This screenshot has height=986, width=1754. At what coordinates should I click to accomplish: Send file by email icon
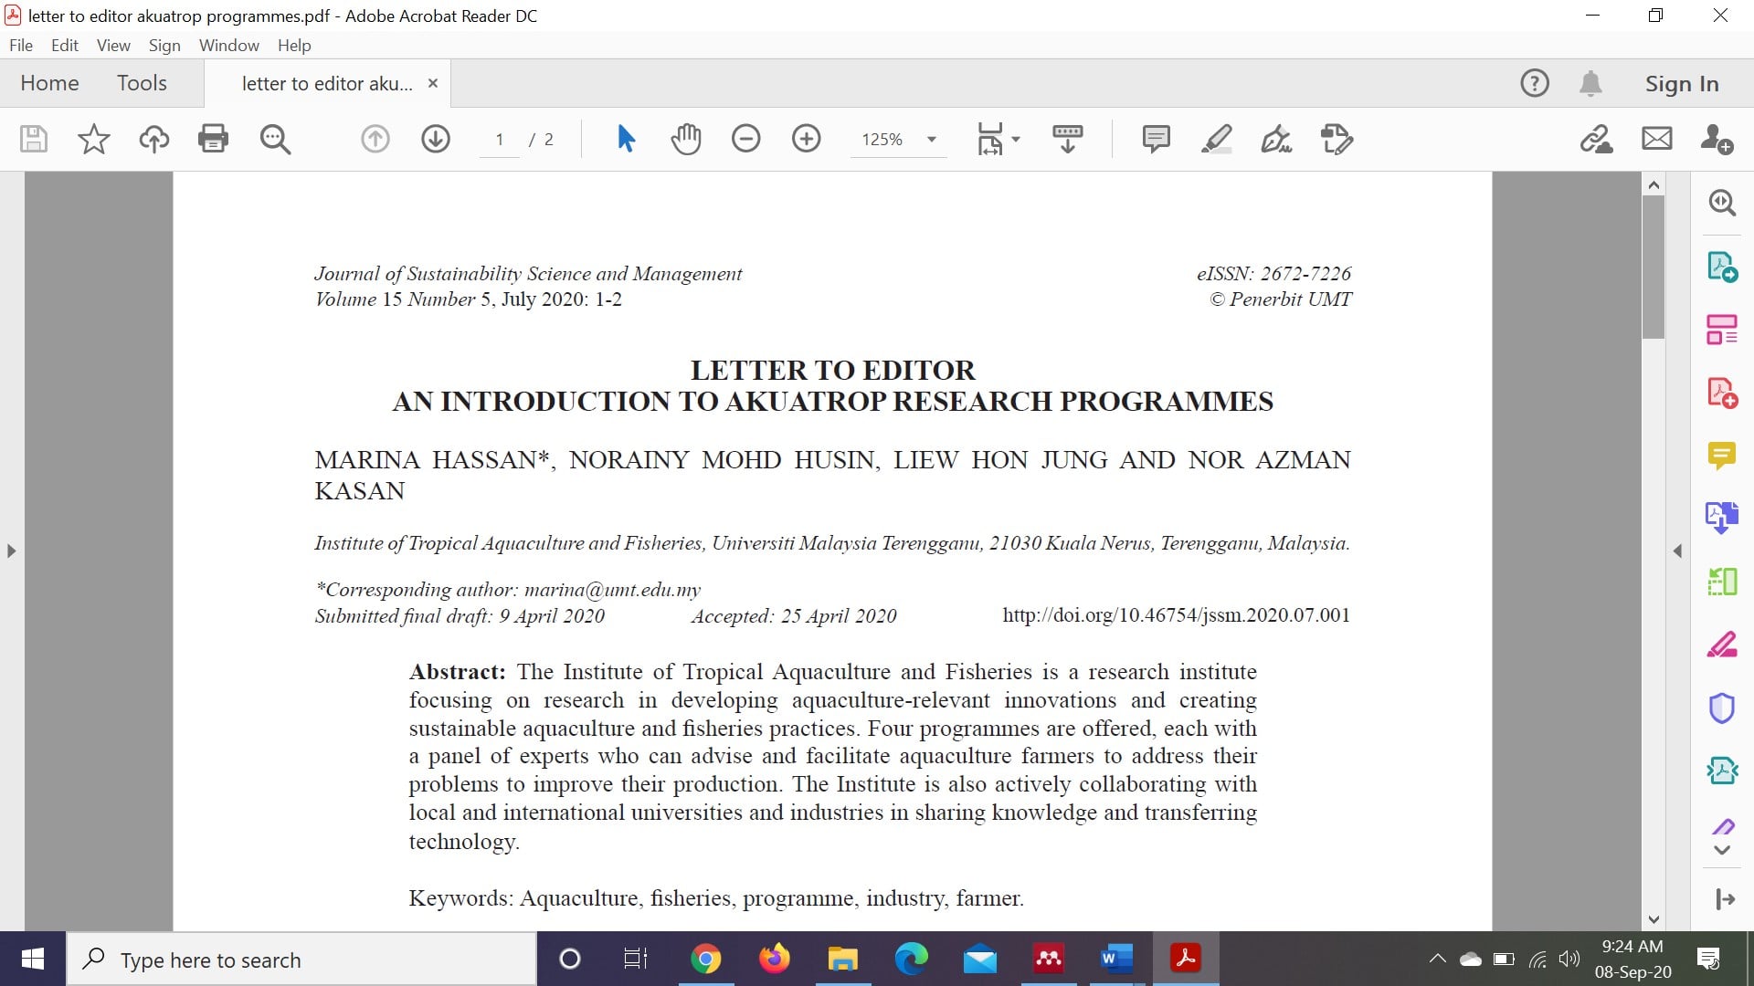[x=1656, y=139]
